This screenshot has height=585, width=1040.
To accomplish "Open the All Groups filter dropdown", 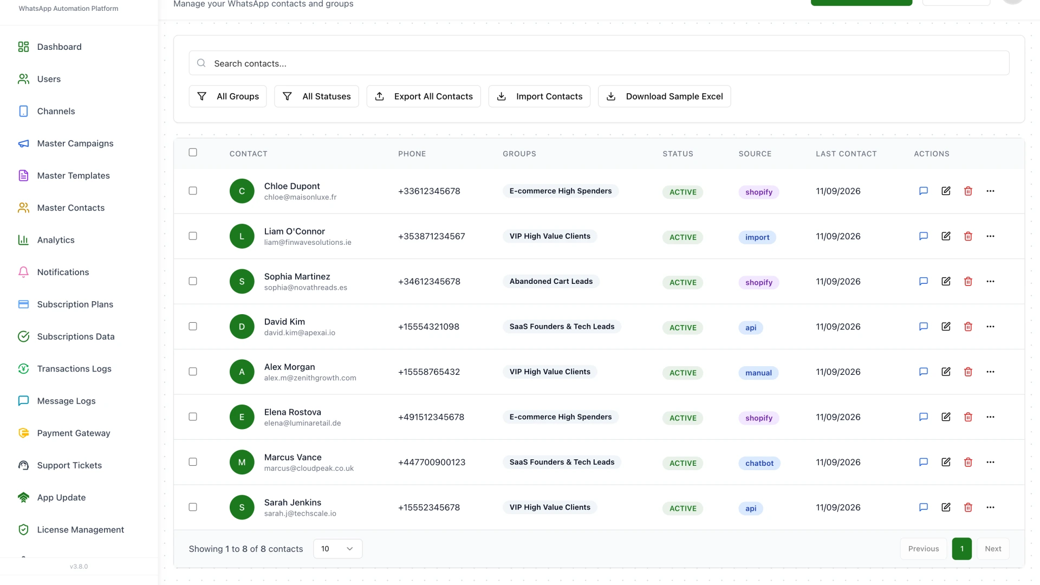I will click(227, 96).
